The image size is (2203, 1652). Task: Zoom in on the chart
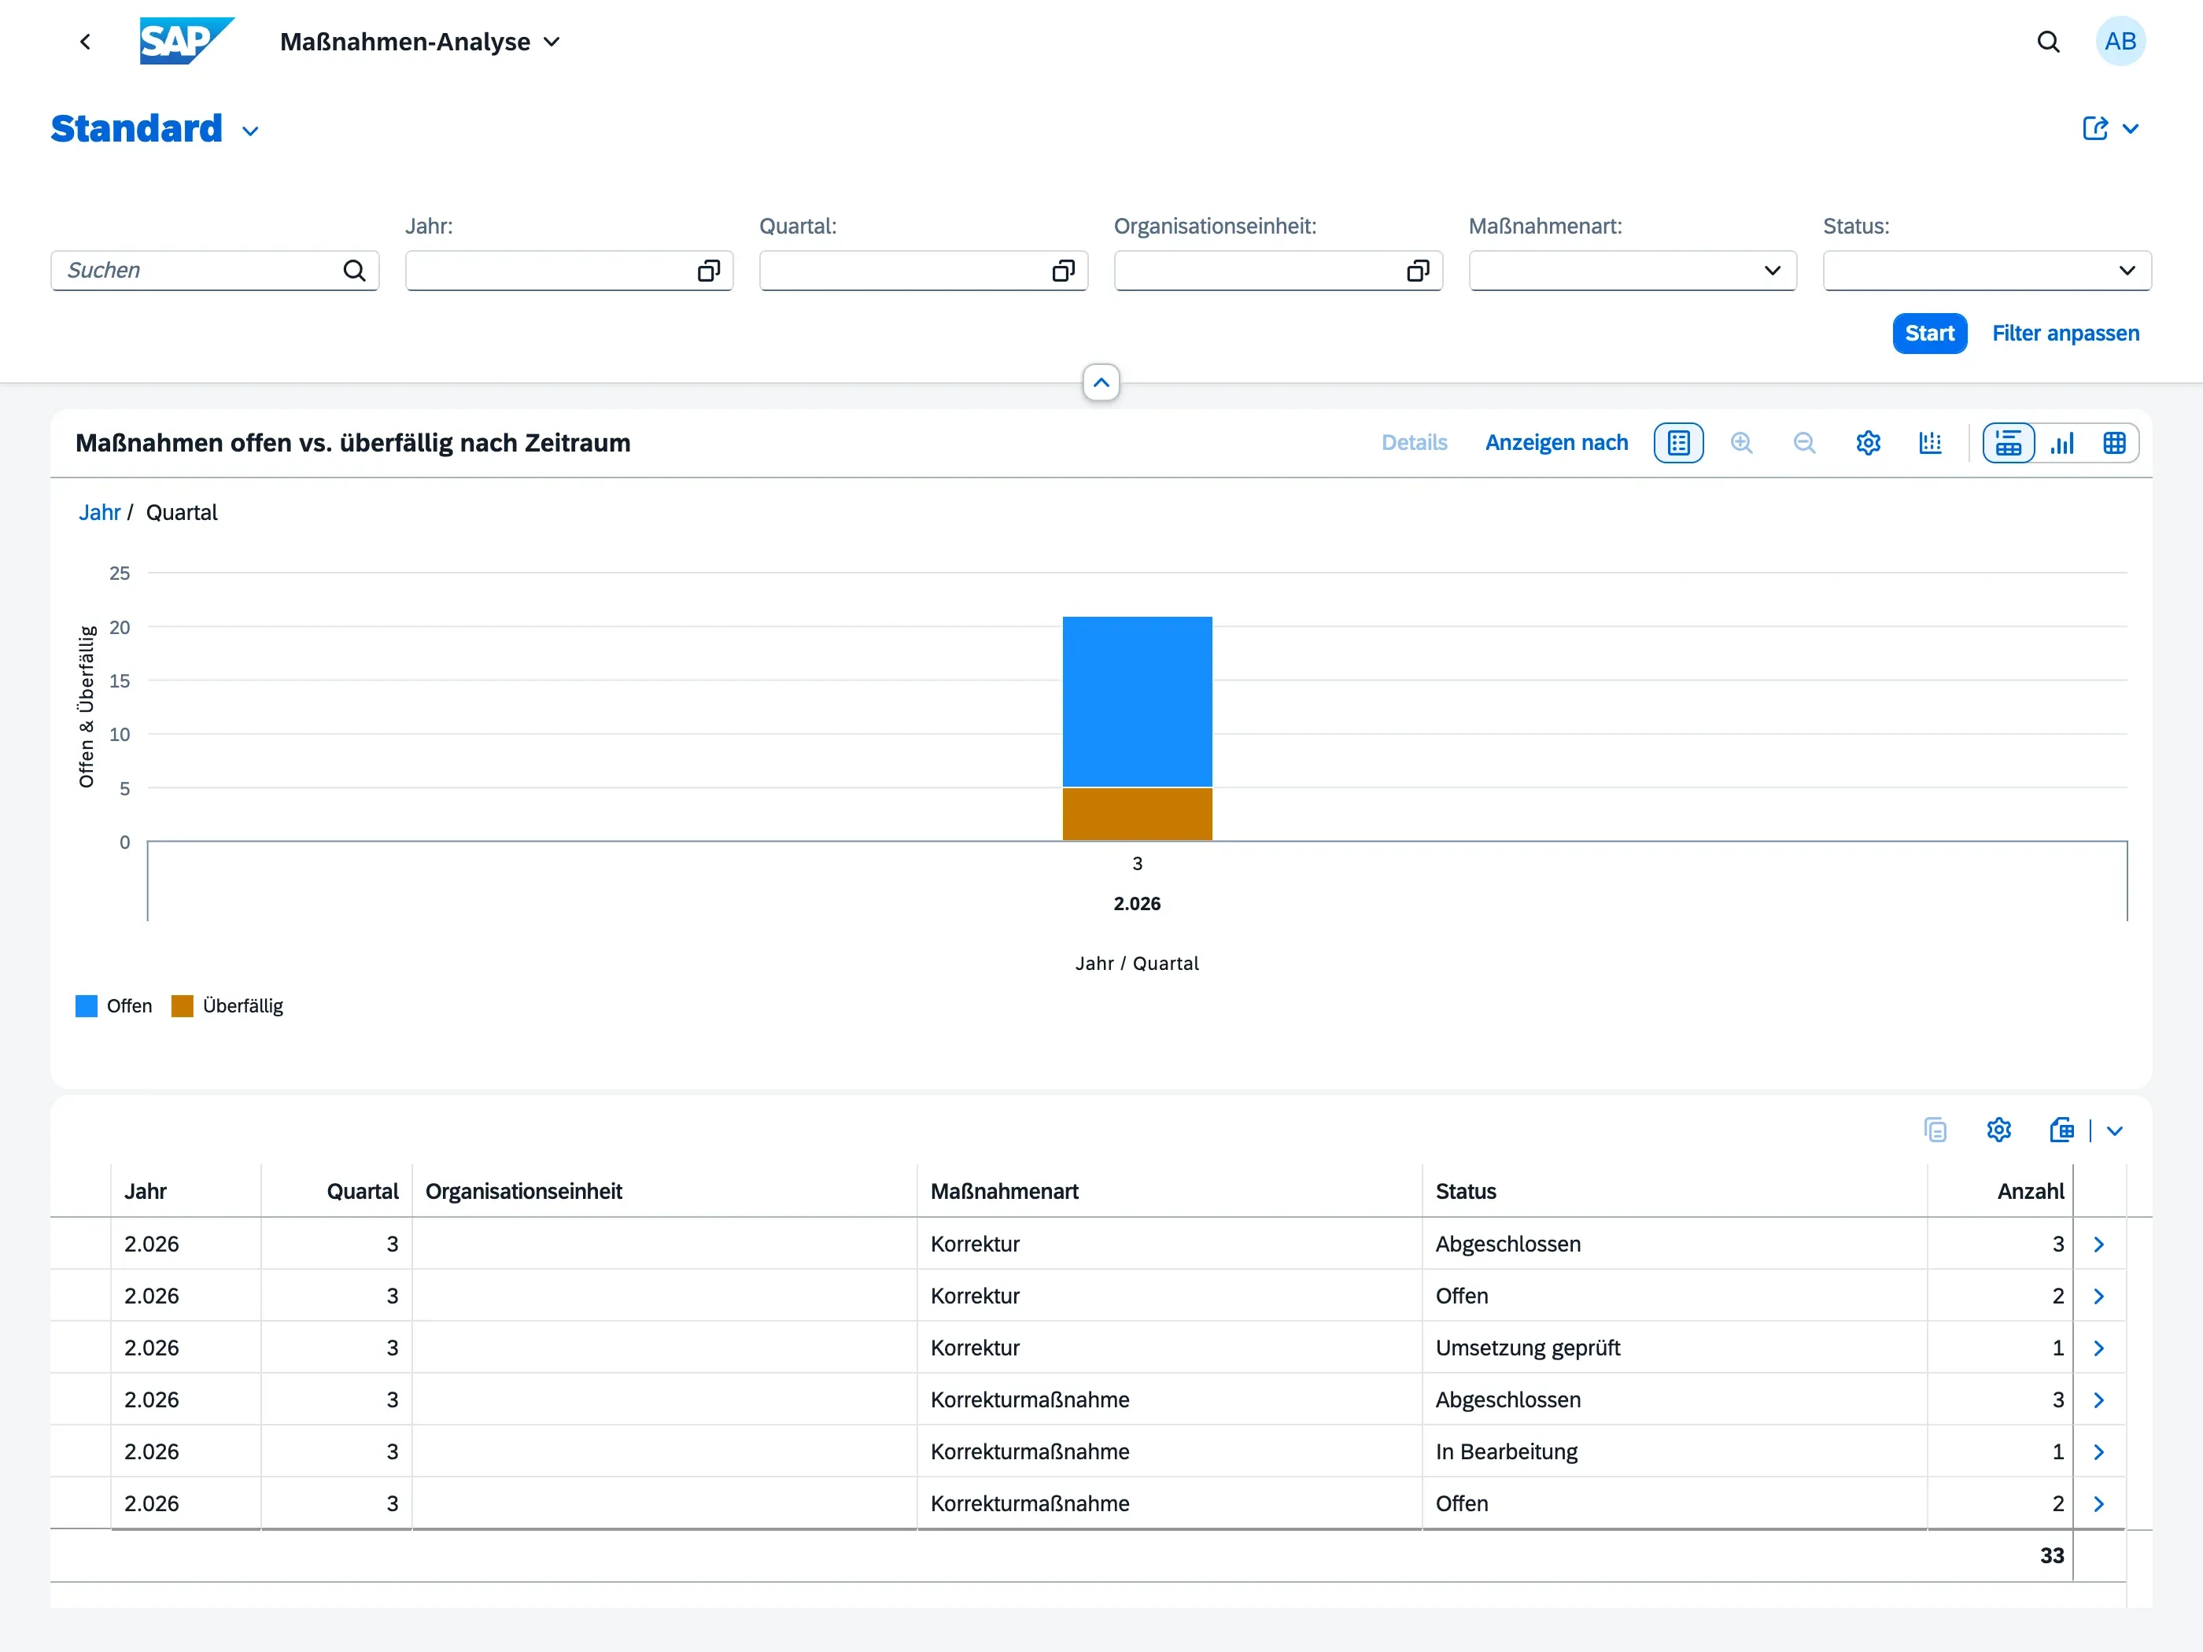point(1741,443)
